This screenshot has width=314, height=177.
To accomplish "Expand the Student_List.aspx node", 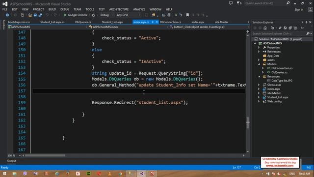I will (x=259, y=97).
